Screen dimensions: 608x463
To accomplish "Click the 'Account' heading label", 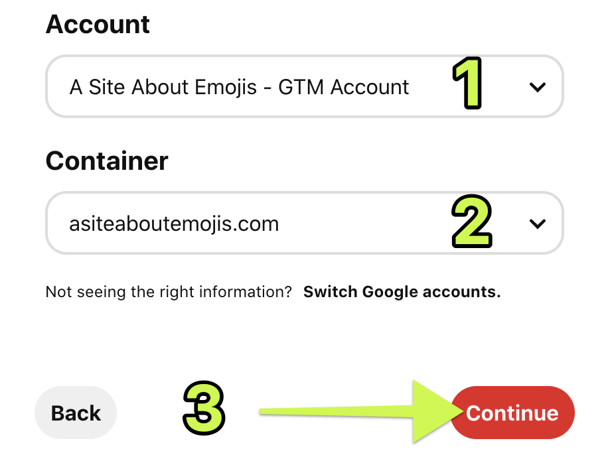I will [98, 25].
